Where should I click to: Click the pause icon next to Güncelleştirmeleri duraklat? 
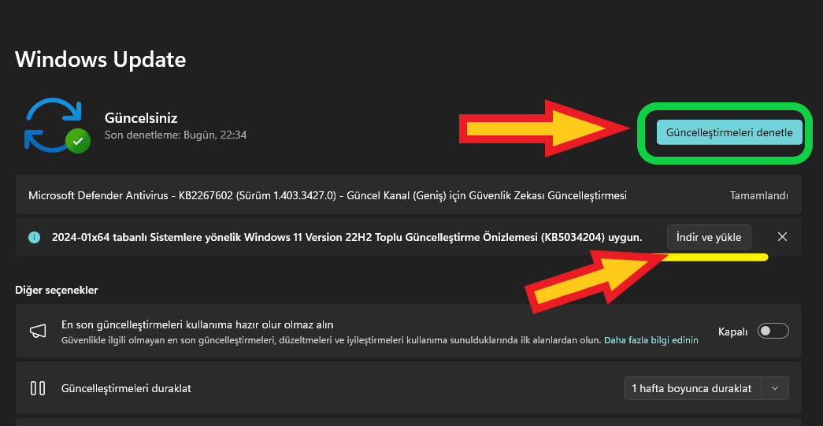tap(38, 388)
